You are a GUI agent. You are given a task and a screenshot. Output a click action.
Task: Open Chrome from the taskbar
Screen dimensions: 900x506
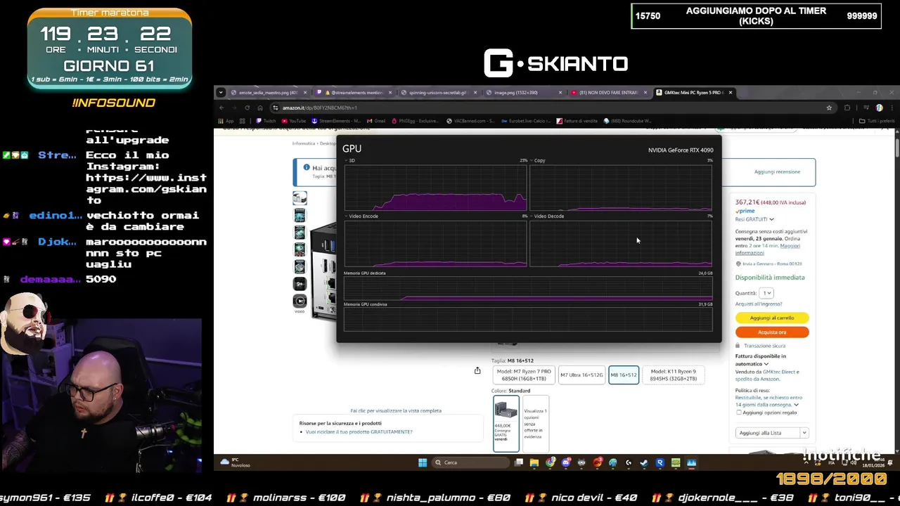[550, 462]
